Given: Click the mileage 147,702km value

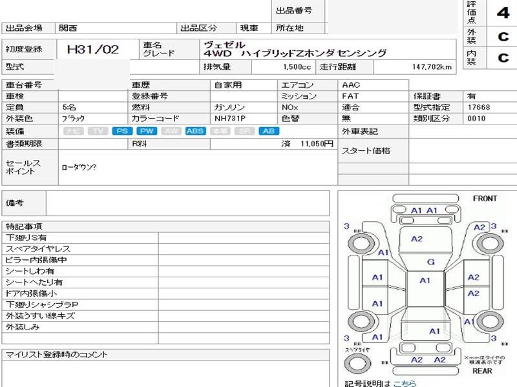Looking at the screenshot, I should 432,67.
